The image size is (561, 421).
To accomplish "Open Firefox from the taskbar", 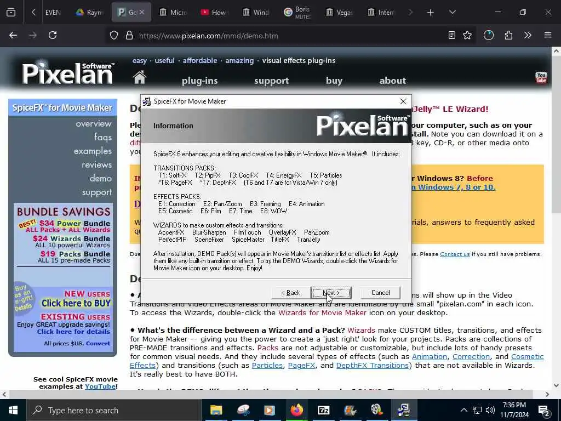I will click(x=296, y=410).
